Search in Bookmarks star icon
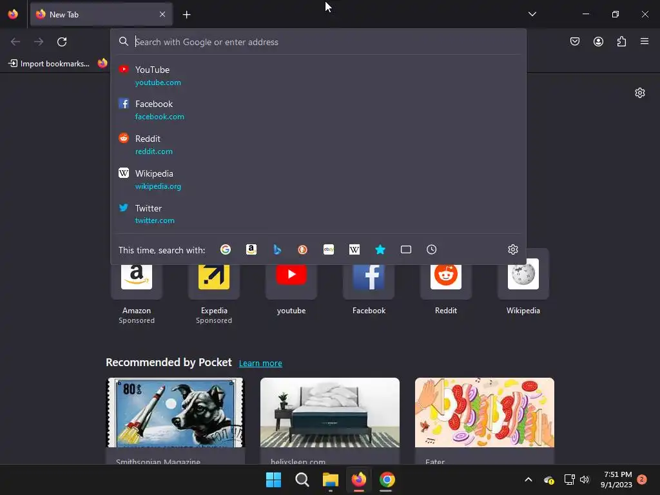The image size is (660, 495). (380, 249)
